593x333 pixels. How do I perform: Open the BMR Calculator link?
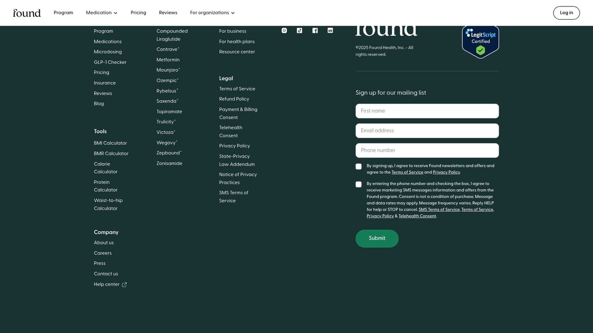coord(111,153)
